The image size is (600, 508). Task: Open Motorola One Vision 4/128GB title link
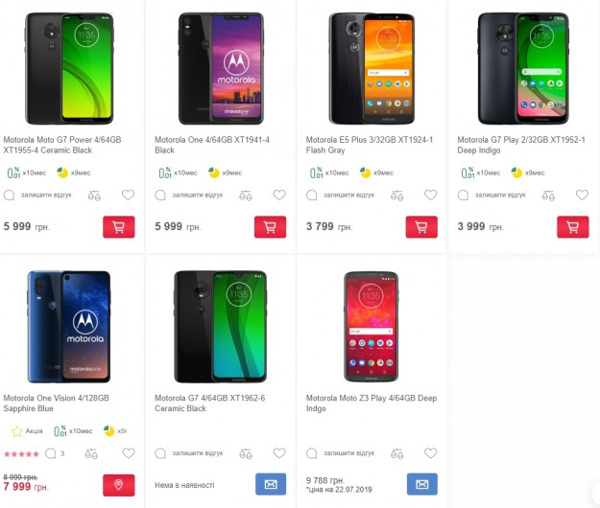57,404
